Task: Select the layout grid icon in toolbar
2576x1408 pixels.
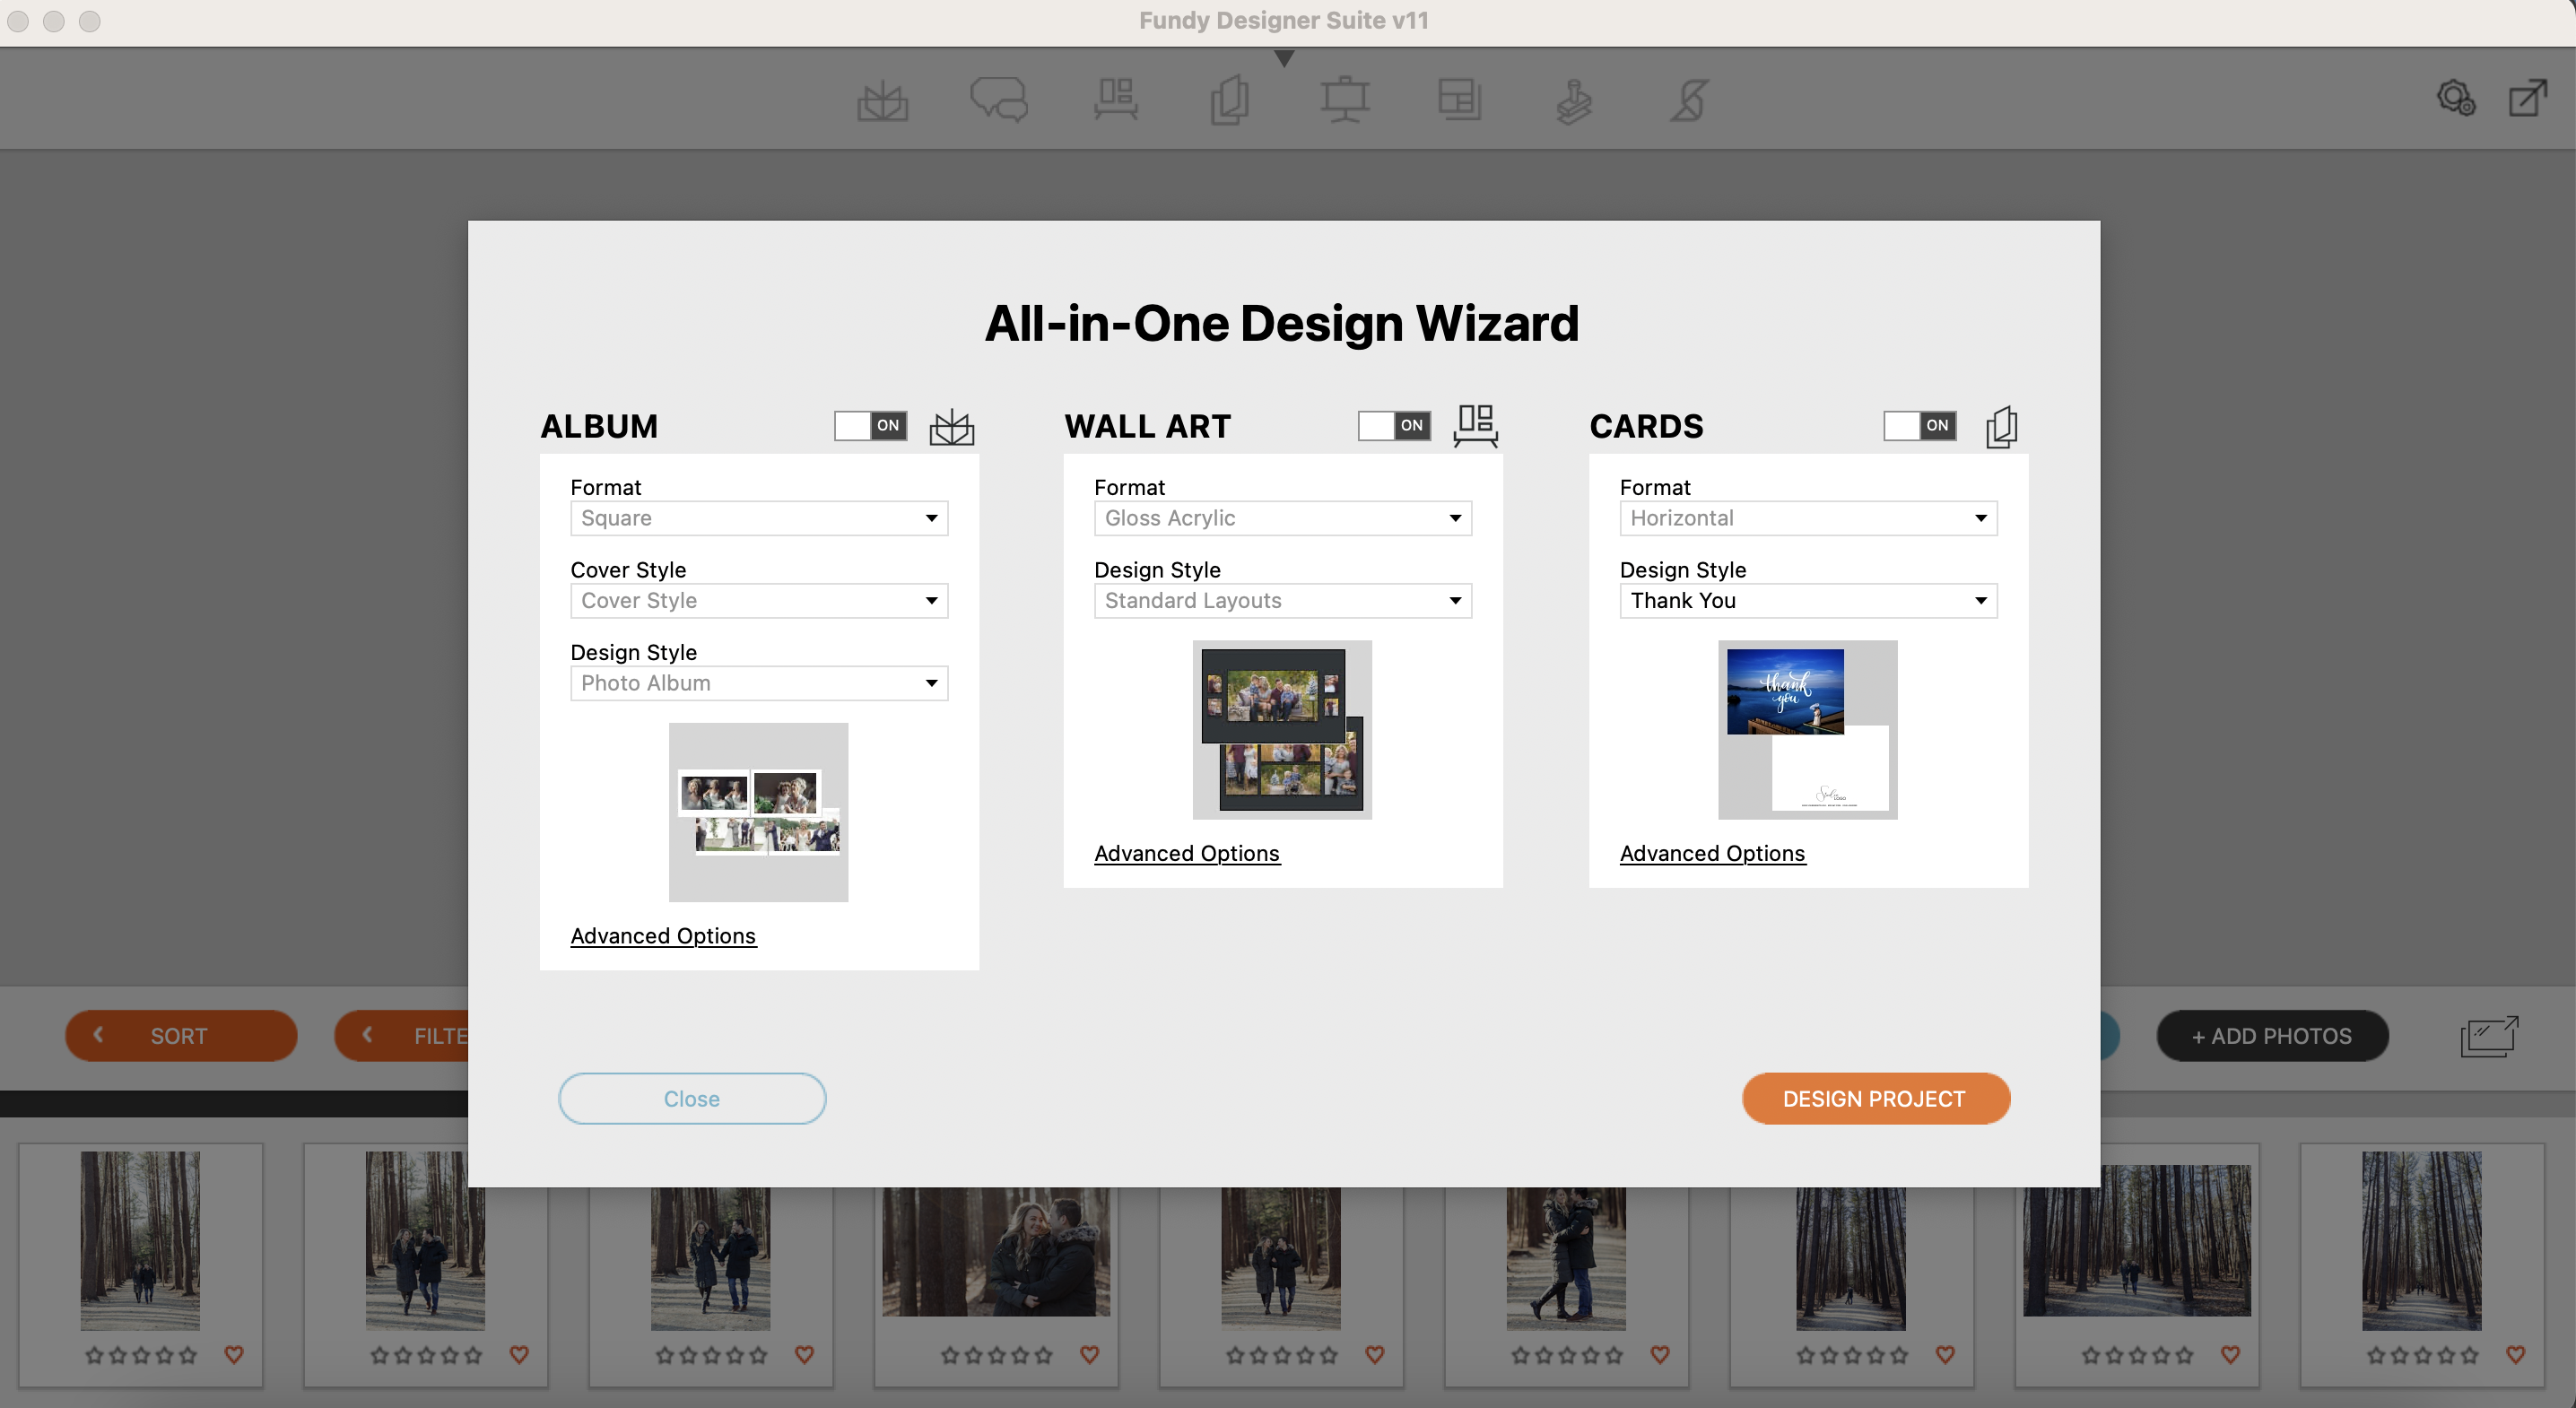Action: pyautogui.click(x=1459, y=100)
